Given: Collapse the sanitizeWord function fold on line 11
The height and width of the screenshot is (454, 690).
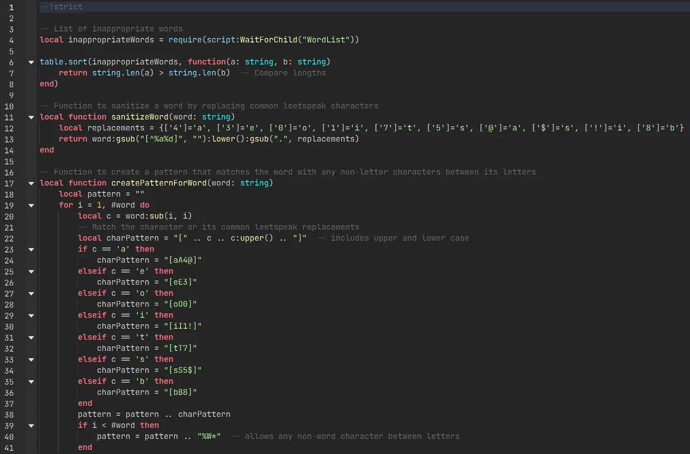Looking at the screenshot, I should pyautogui.click(x=31, y=117).
